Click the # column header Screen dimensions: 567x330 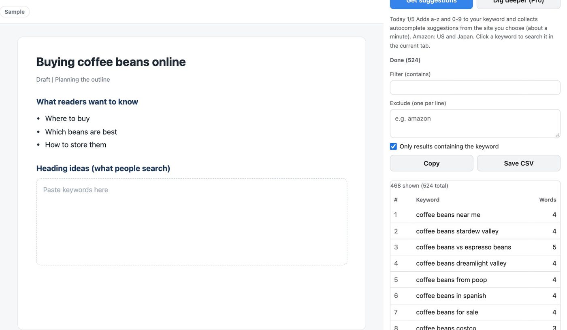point(396,200)
